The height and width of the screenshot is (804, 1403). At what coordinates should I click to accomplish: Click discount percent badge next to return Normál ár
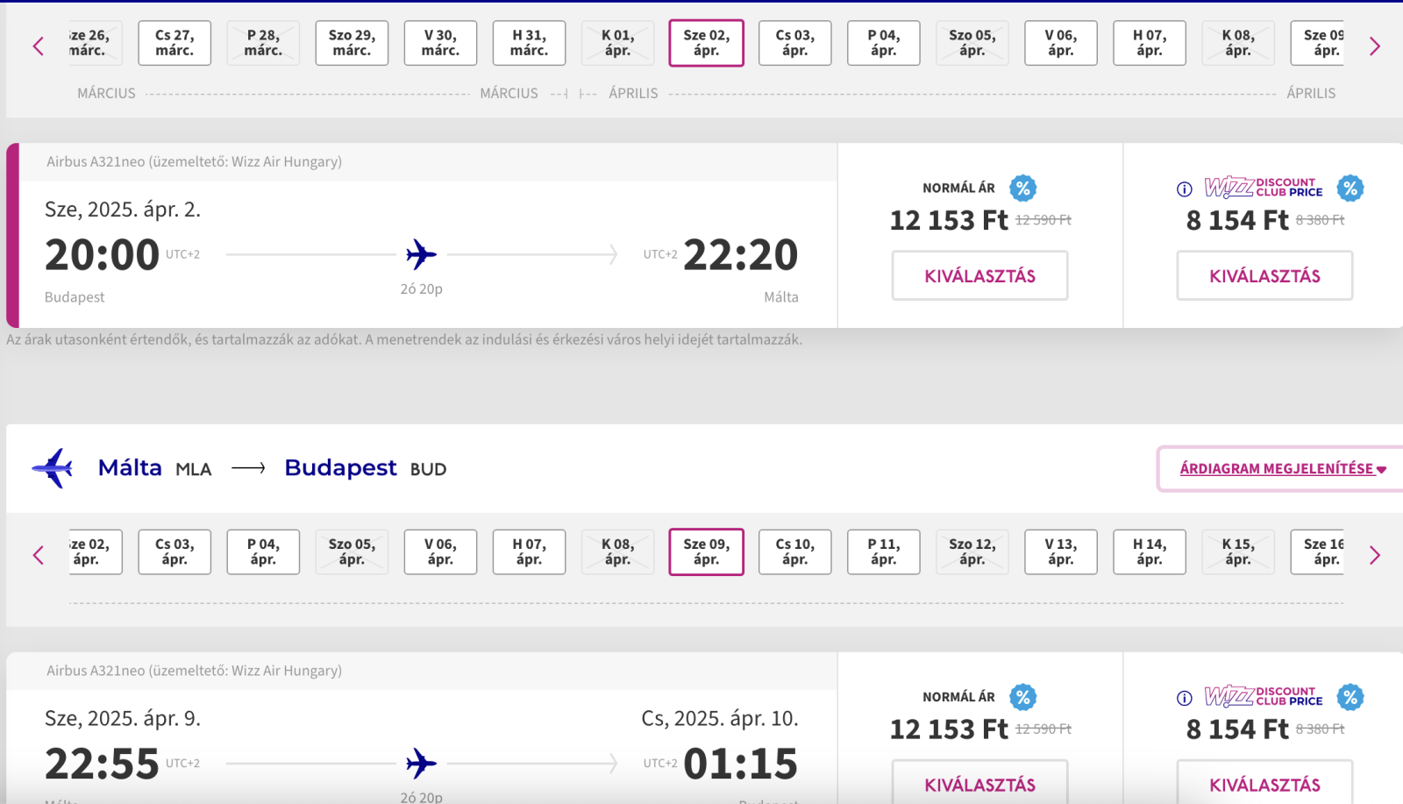pos(1022,697)
